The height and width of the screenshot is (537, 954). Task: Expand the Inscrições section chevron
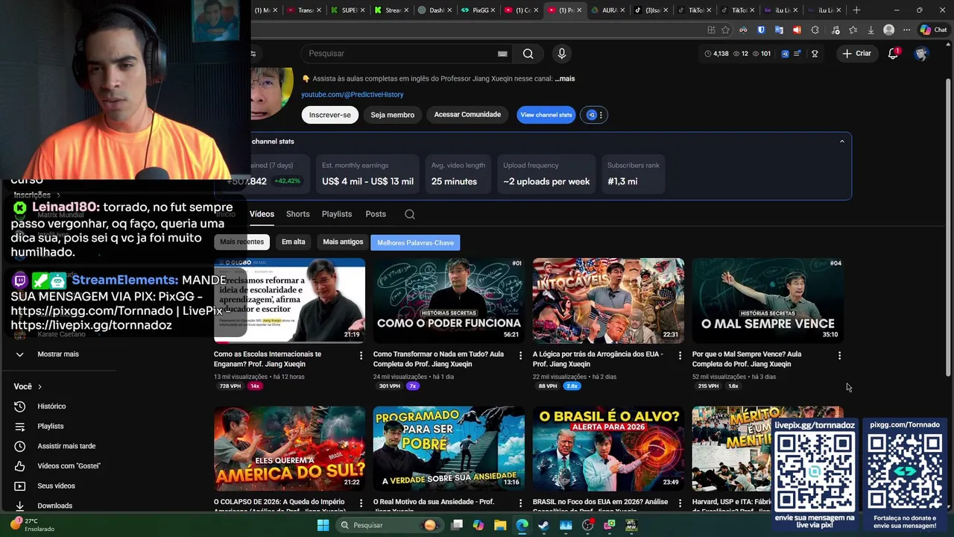(x=58, y=195)
